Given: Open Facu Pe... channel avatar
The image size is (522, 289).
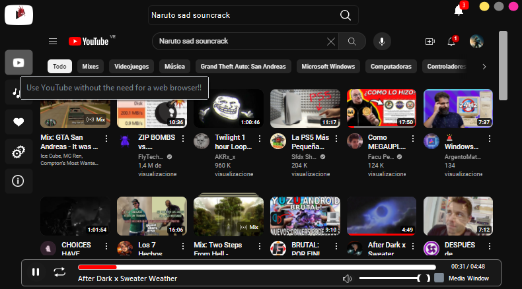Looking at the screenshot, I should 355,141.
